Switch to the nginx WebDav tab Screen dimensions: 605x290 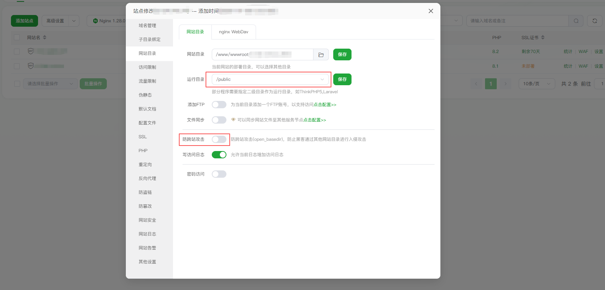(x=233, y=32)
